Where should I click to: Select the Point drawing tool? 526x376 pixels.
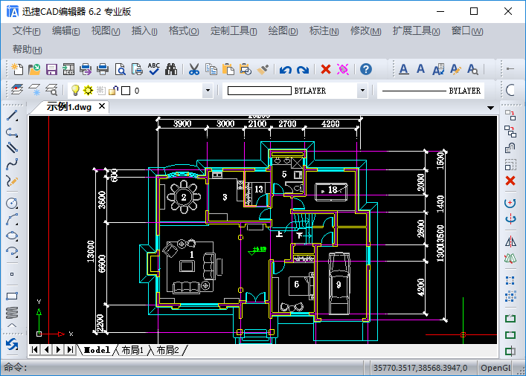point(12,274)
